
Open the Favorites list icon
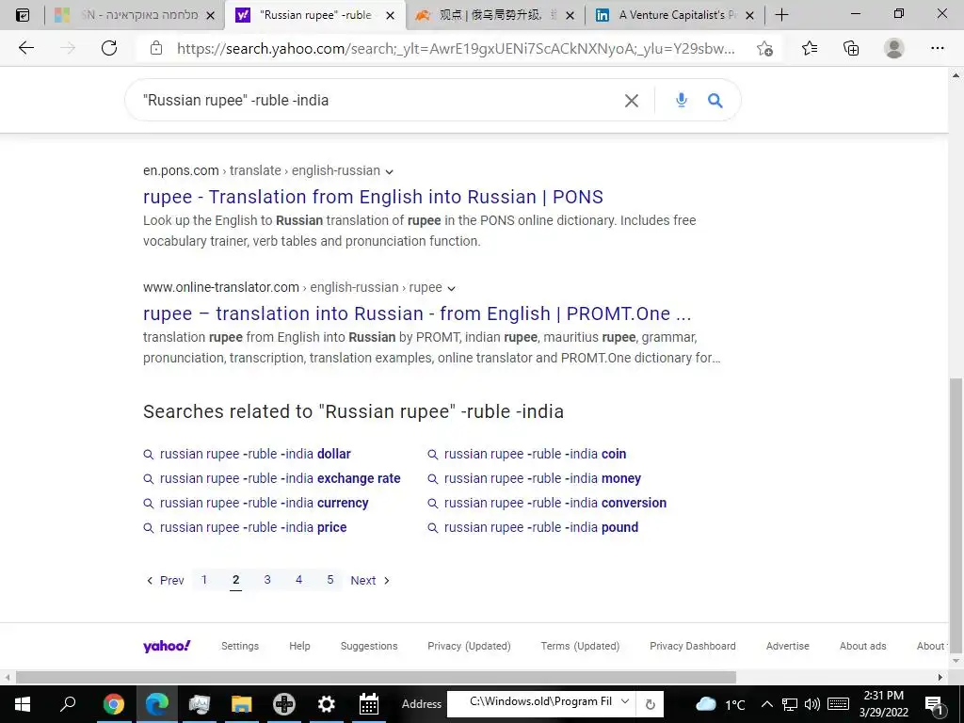[809, 48]
